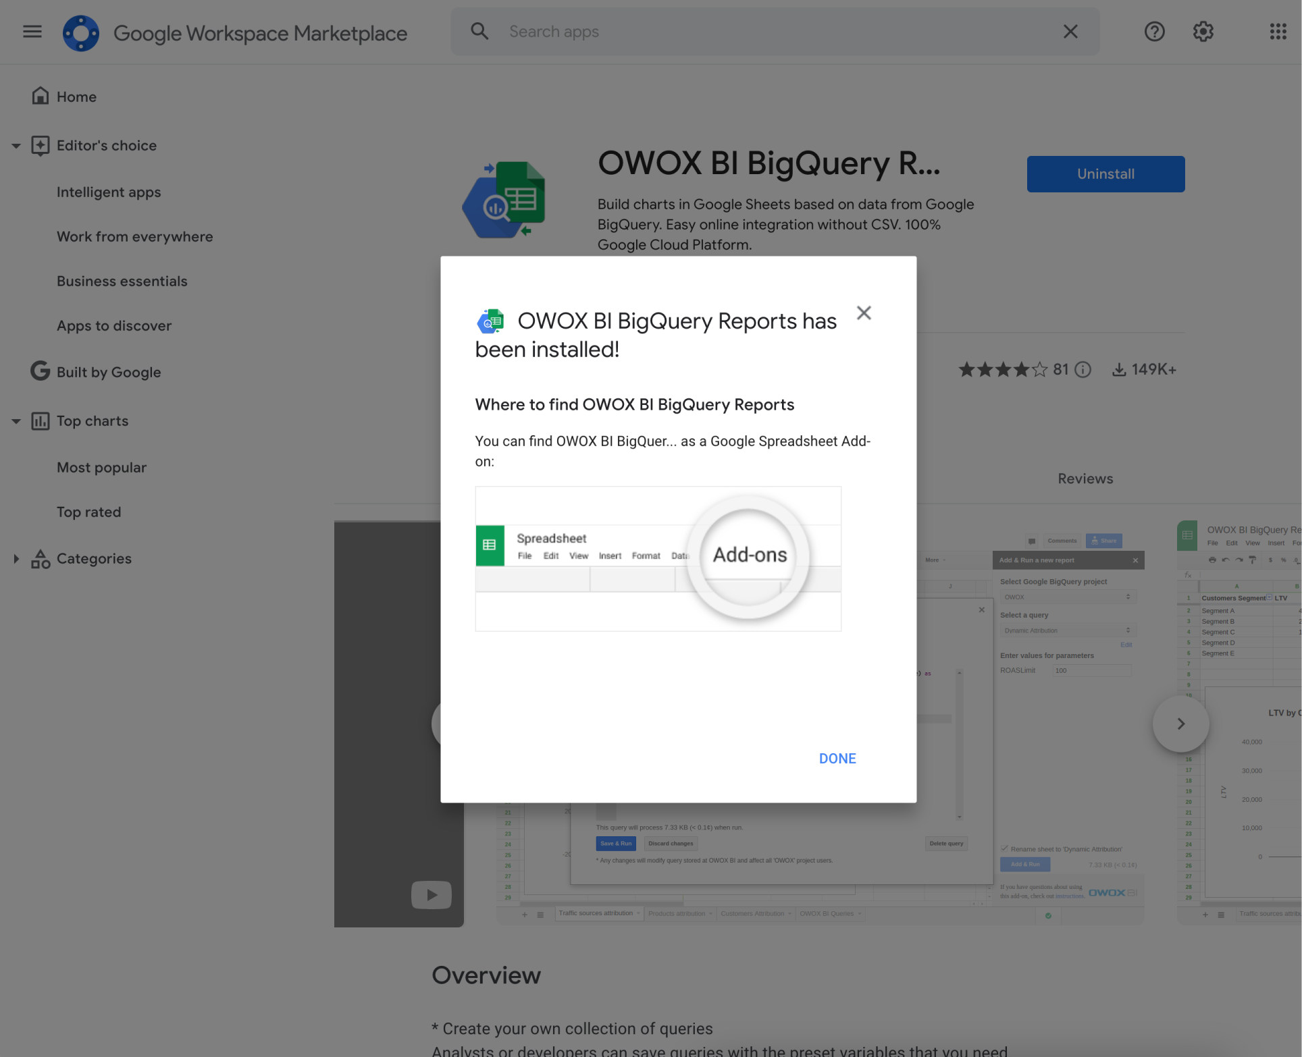The width and height of the screenshot is (1302, 1057).
Task: Click the OWOX BI BigQuery R... title
Action: coord(769,163)
